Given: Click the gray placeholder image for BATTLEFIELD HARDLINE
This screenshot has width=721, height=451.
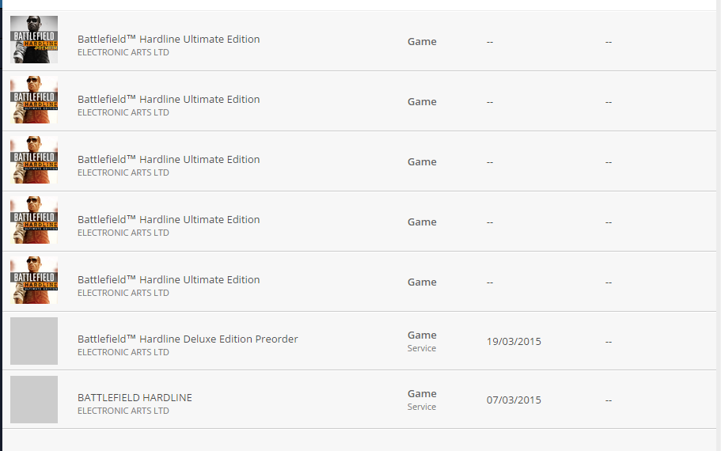Looking at the screenshot, I should coord(34,400).
